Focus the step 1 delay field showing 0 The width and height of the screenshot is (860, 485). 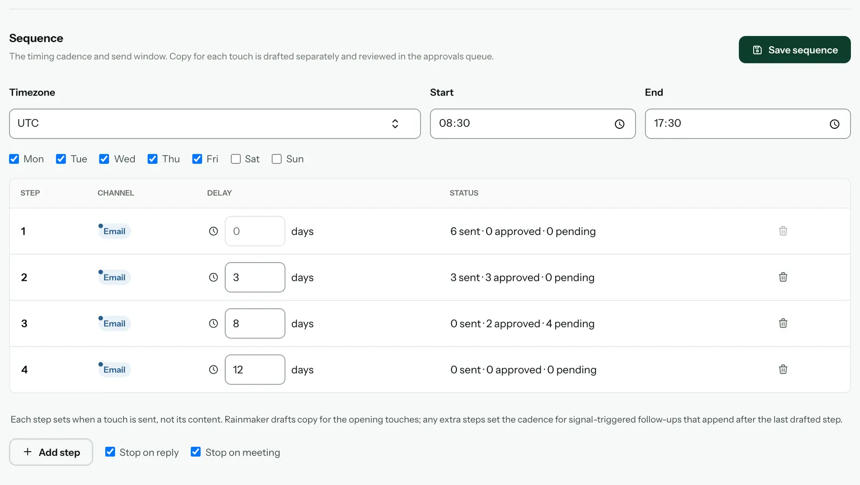pyautogui.click(x=255, y=231)
